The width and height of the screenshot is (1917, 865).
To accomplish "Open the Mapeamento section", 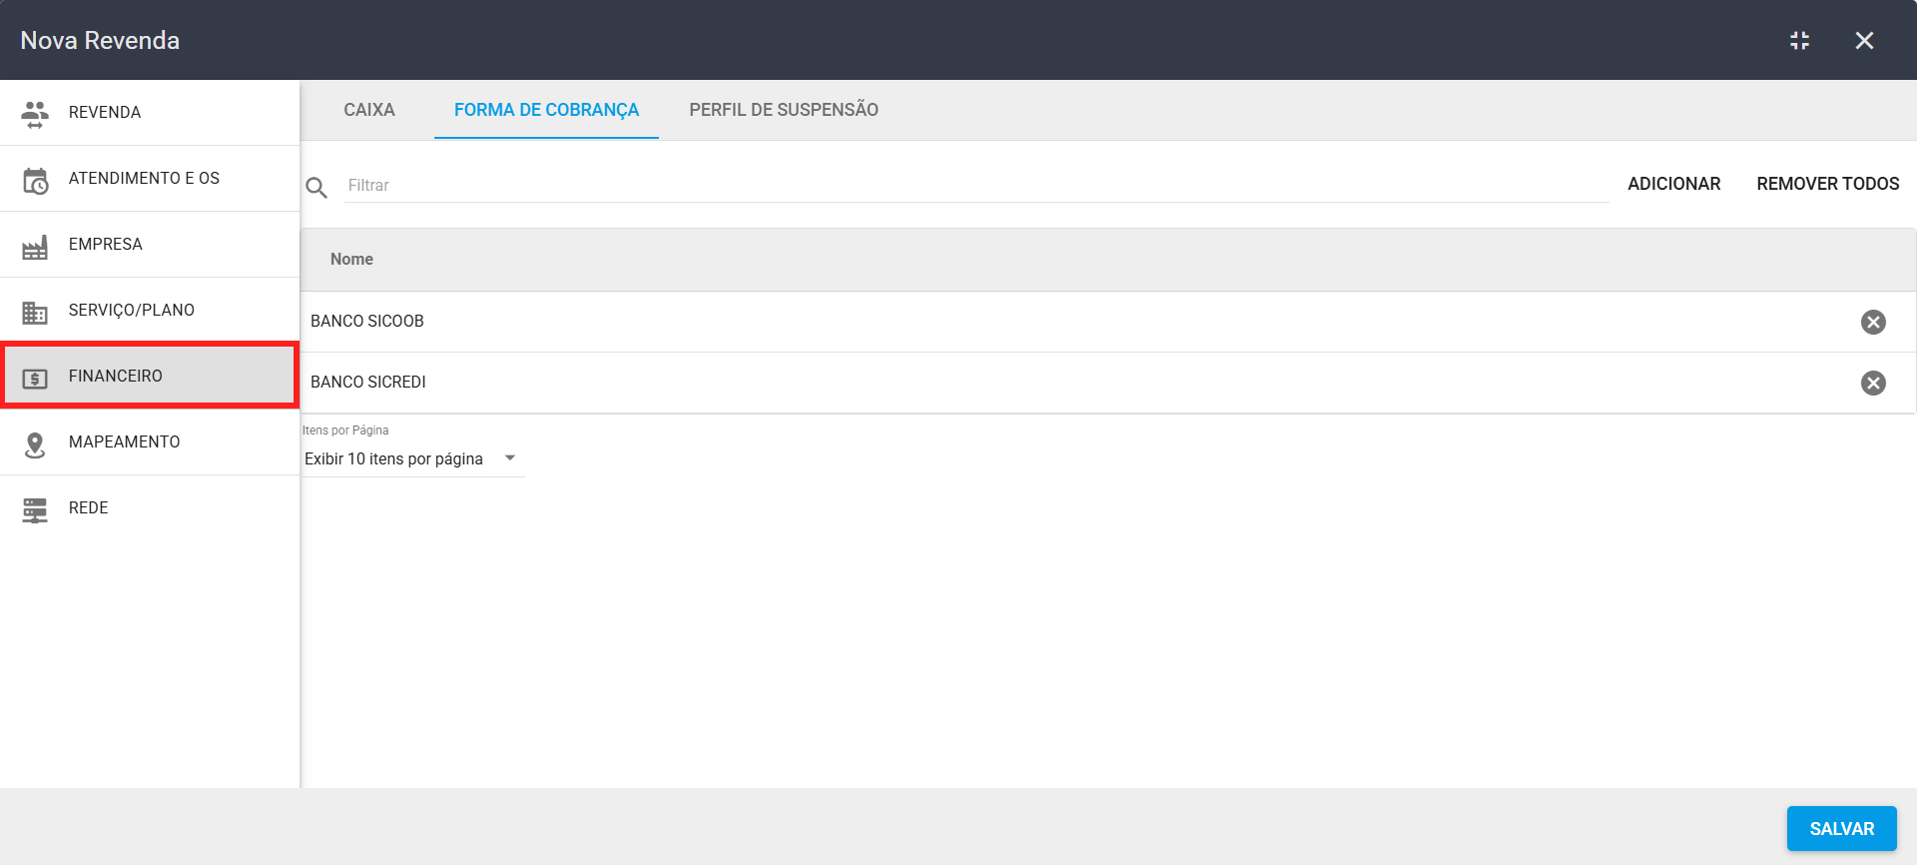I will point(150,442).
